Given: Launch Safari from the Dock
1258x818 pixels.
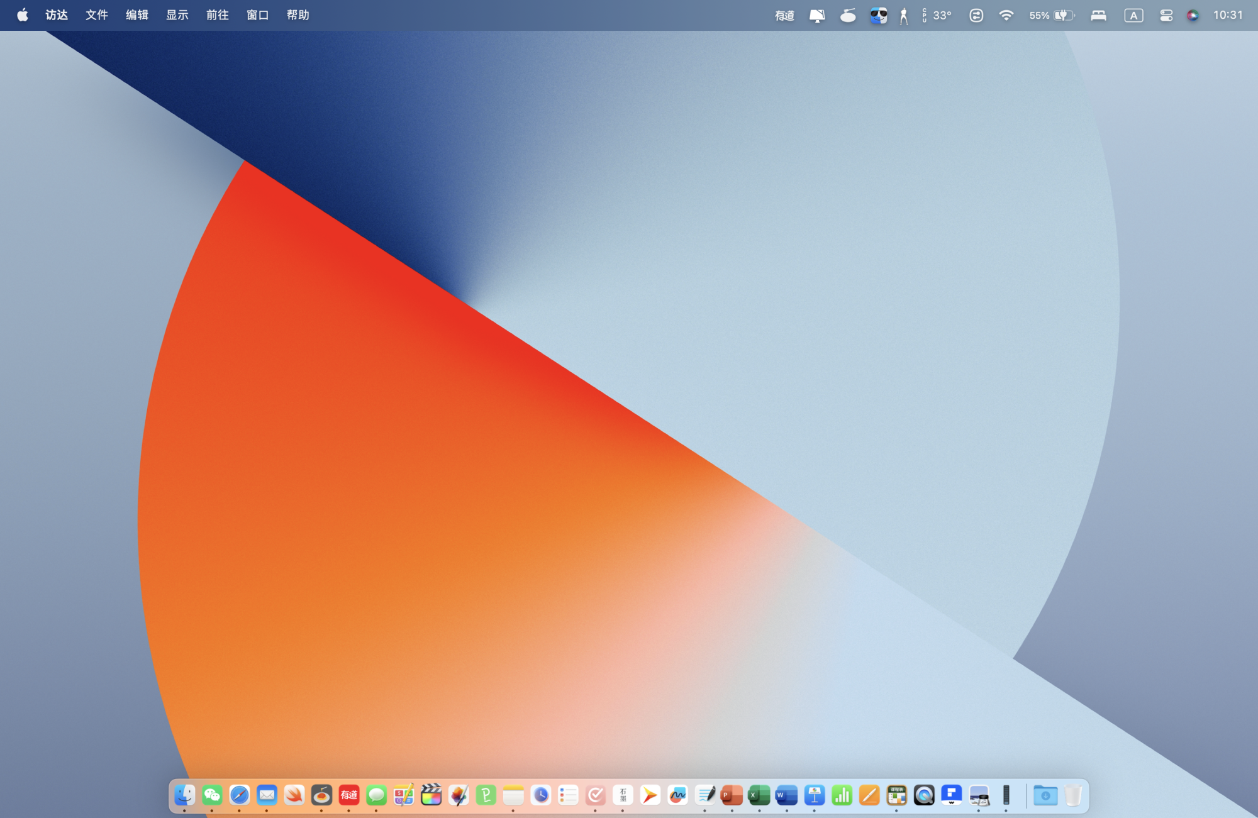Looking at the screenshot, I should click(x=240, y=795).
